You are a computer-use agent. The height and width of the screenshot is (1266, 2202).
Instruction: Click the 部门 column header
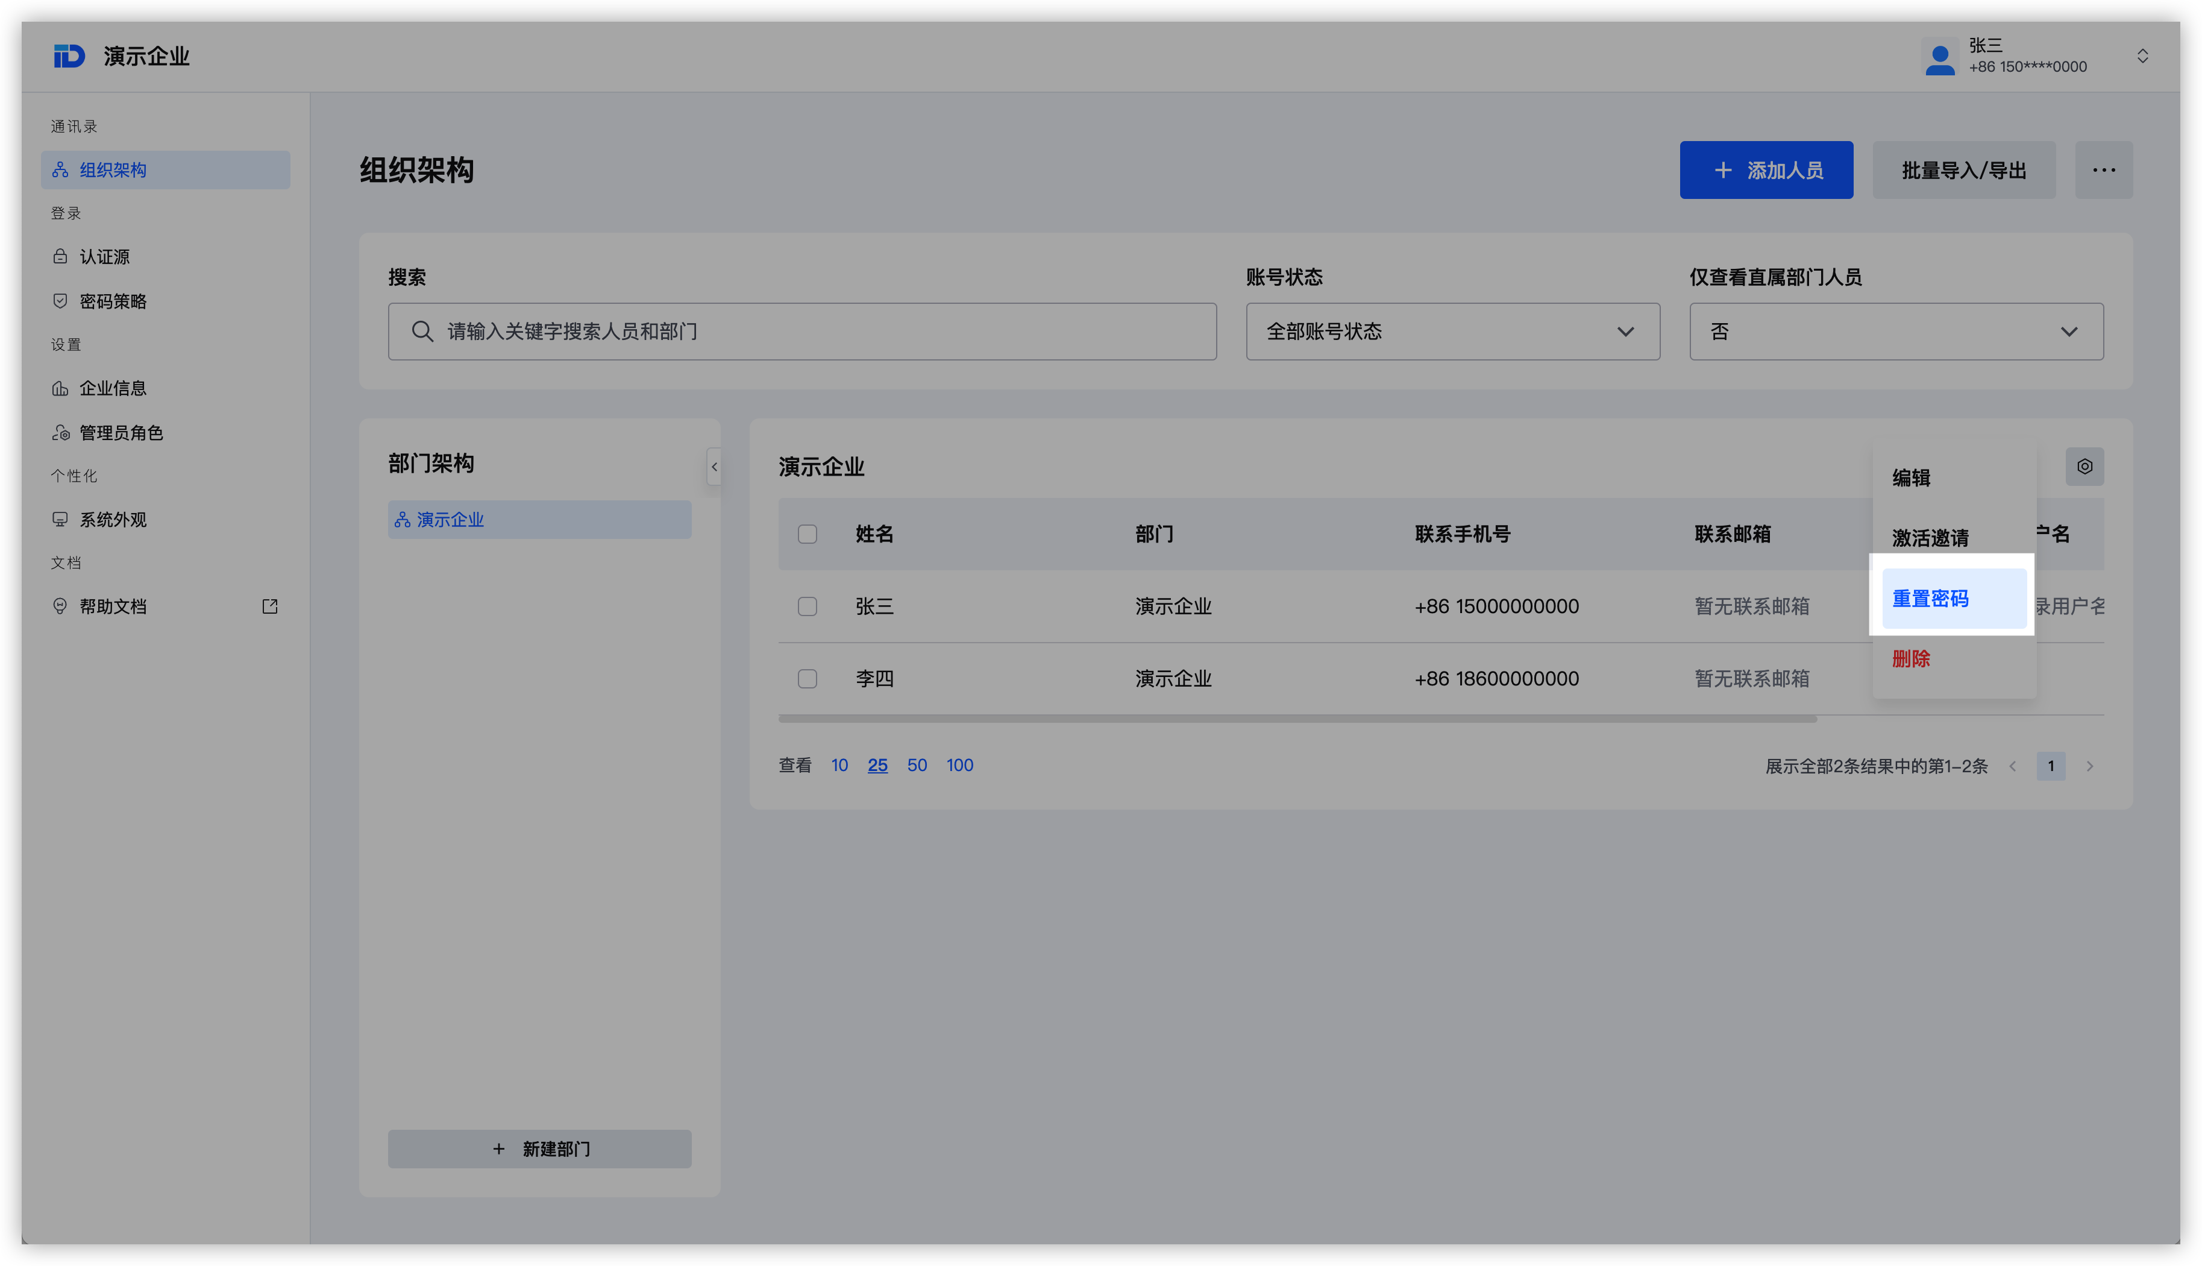[1154, 534]
